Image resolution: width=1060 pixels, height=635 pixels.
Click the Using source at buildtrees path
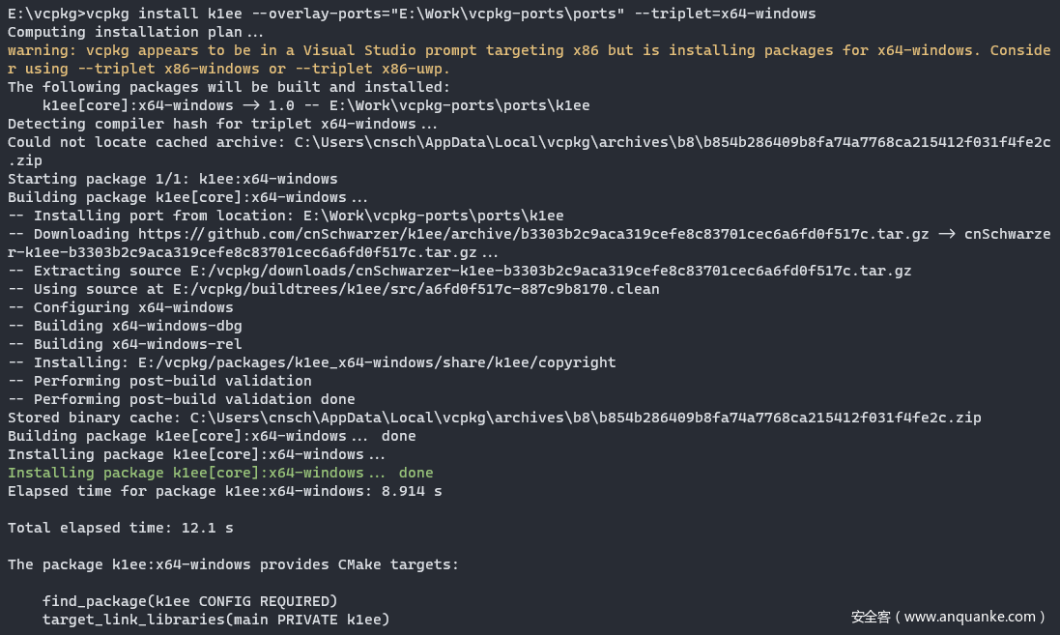click(x=333, y=289)
